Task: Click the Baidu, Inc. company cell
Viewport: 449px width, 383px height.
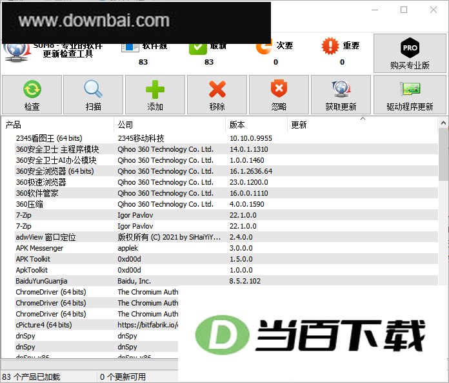Action: click(134, 281)
